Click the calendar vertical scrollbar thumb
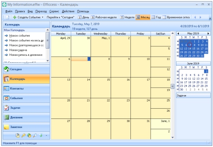Screen dimensions: 213x147 pos(173,86)
